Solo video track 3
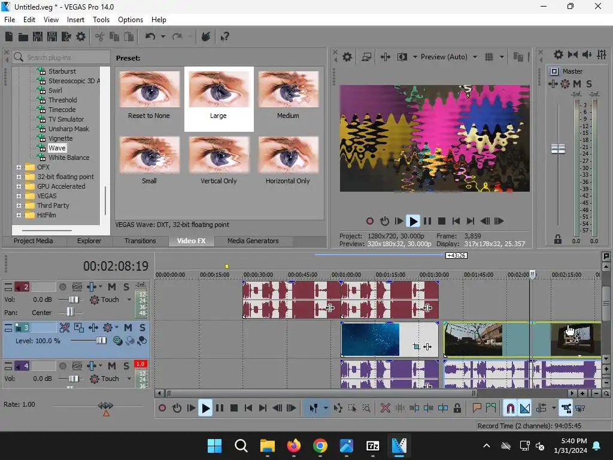The width and height of the screenshot is (613, 460). [x=142, y=328]
